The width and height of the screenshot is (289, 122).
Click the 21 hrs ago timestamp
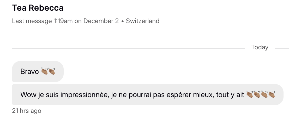(x=27, y=111)
